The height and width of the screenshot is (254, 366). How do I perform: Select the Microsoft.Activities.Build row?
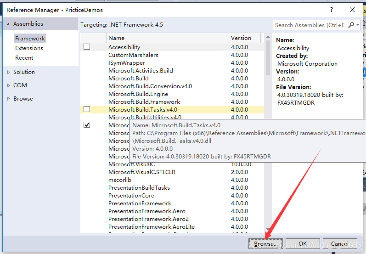(172, 70)
